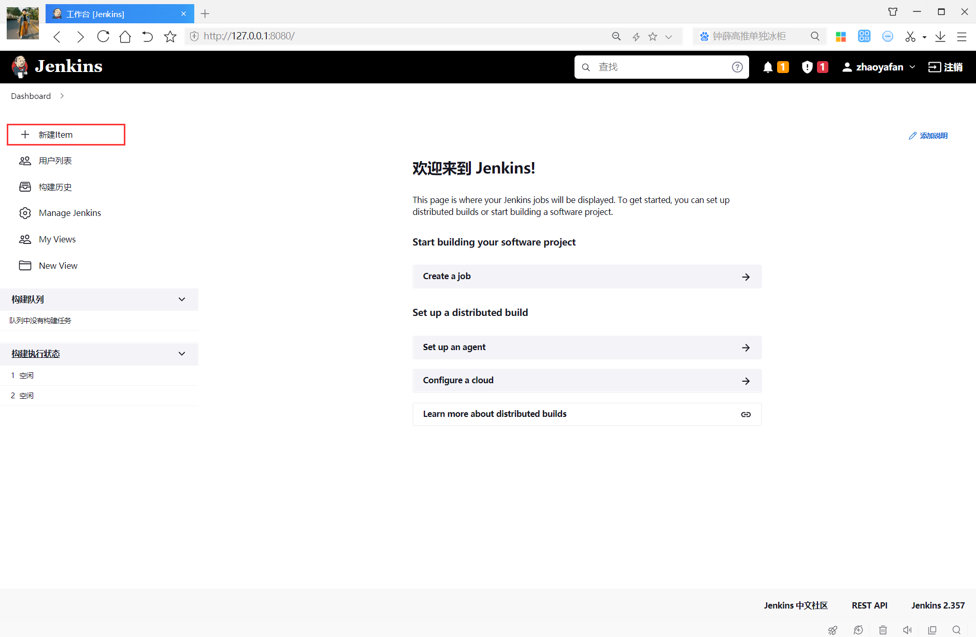Open the blue extensions grid icon
This screenshot has width=976, height=637.
[x=864, y=36]
